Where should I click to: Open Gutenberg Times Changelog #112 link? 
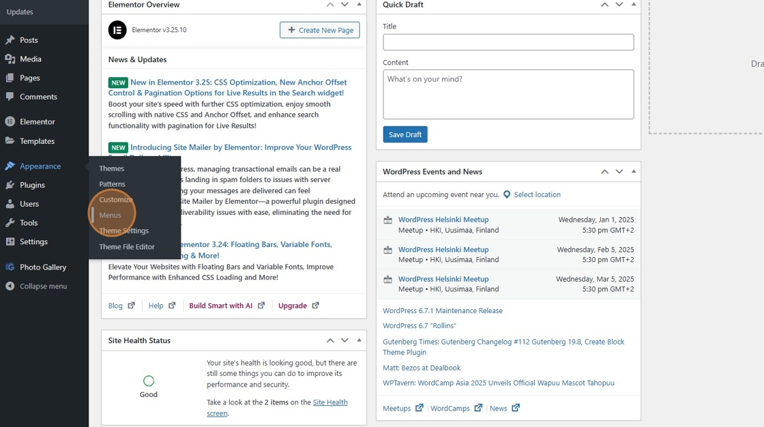click(x=503, y=347)
